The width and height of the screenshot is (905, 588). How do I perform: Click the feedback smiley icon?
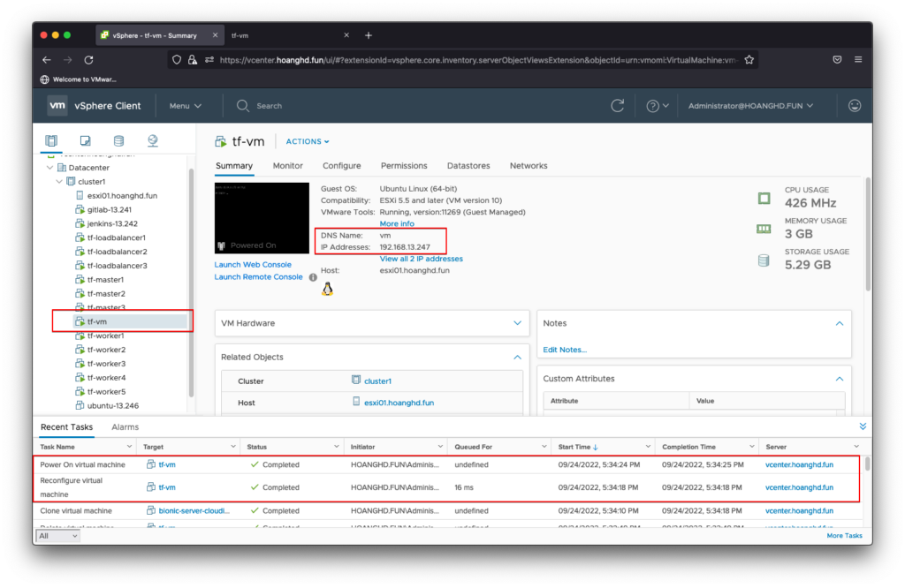pyautogui.click(x=855, y=105)
